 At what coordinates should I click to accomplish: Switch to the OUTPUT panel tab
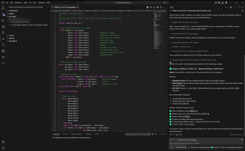65,134
